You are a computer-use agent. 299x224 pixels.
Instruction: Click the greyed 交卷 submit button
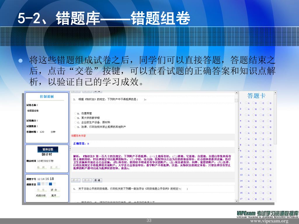41,190
